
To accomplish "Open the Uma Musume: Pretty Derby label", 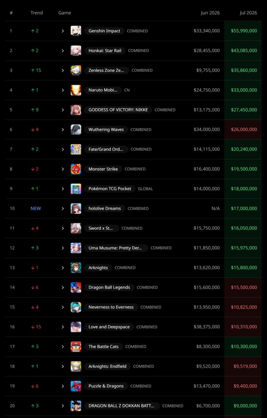I will click(x=116, y=248).
